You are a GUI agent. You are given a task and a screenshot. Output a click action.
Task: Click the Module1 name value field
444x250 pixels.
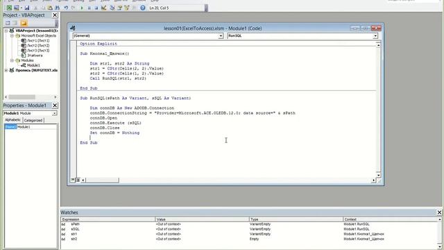(37, 127)
